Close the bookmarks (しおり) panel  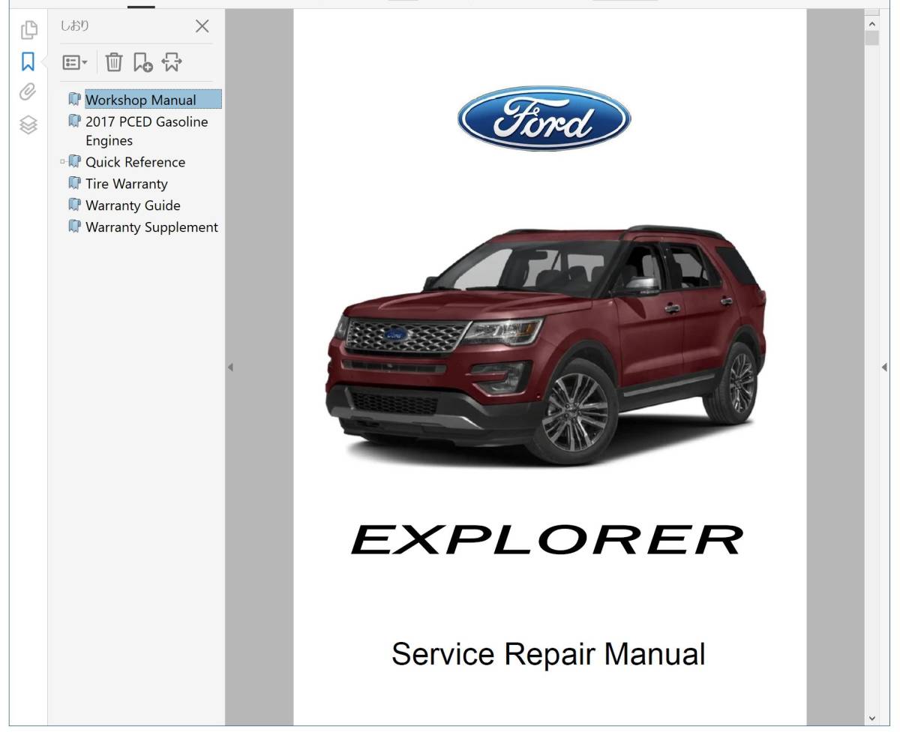(x=202, y=26)
